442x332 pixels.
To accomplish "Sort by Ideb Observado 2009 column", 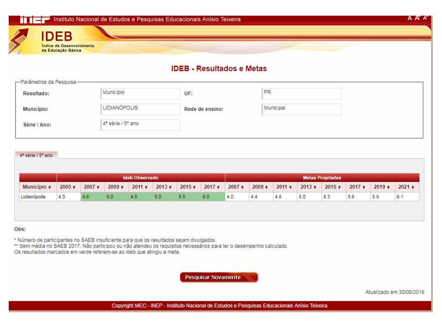I will point(116,187).
